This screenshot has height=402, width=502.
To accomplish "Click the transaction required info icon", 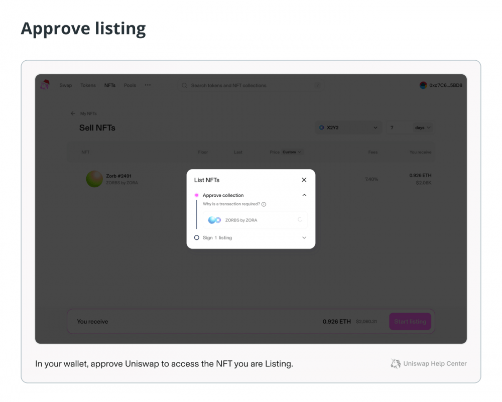I will (264, 204).
